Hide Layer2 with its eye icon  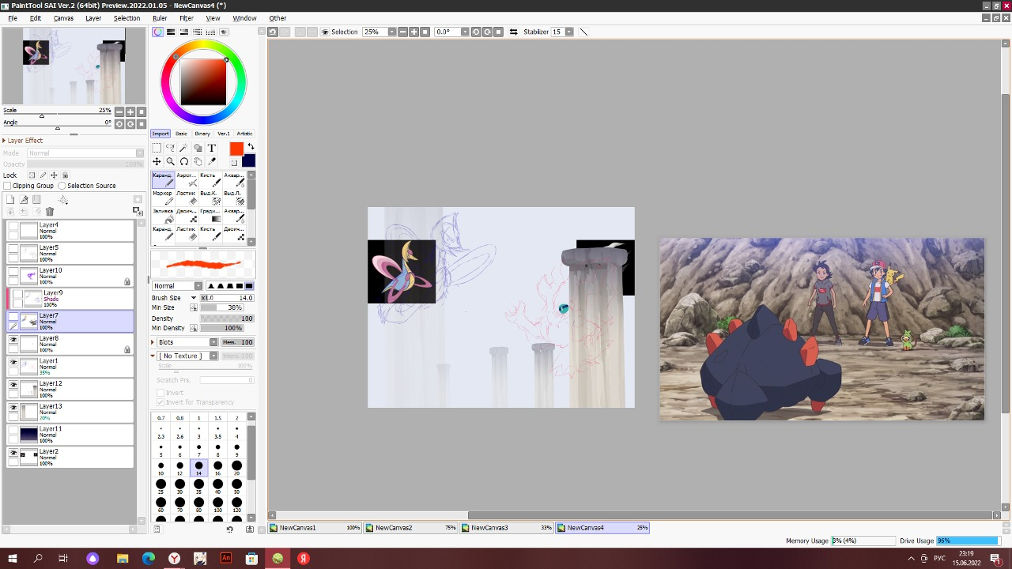pos(13,452)
